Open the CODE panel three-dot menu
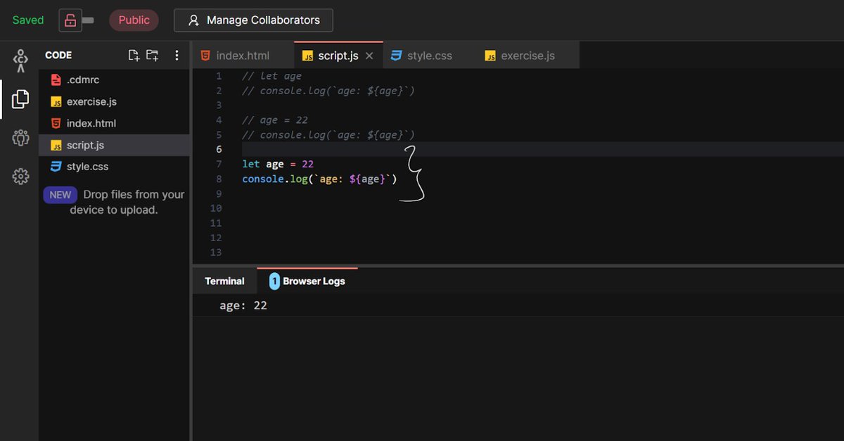844x441 pixels. pyautogui.click(x=177, y=54)
